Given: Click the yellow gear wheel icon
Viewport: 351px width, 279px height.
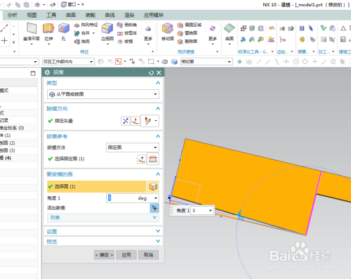Looking at the screenshot, I should tap(302, 39).
